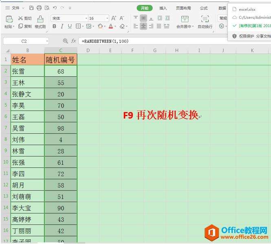Screen dimensions: 271x244
Task: Expand the Name Box dropdown arrow
Action: [x=47, y=41]
